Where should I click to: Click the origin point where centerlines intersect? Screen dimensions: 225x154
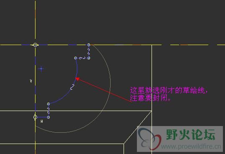(35, 45)
